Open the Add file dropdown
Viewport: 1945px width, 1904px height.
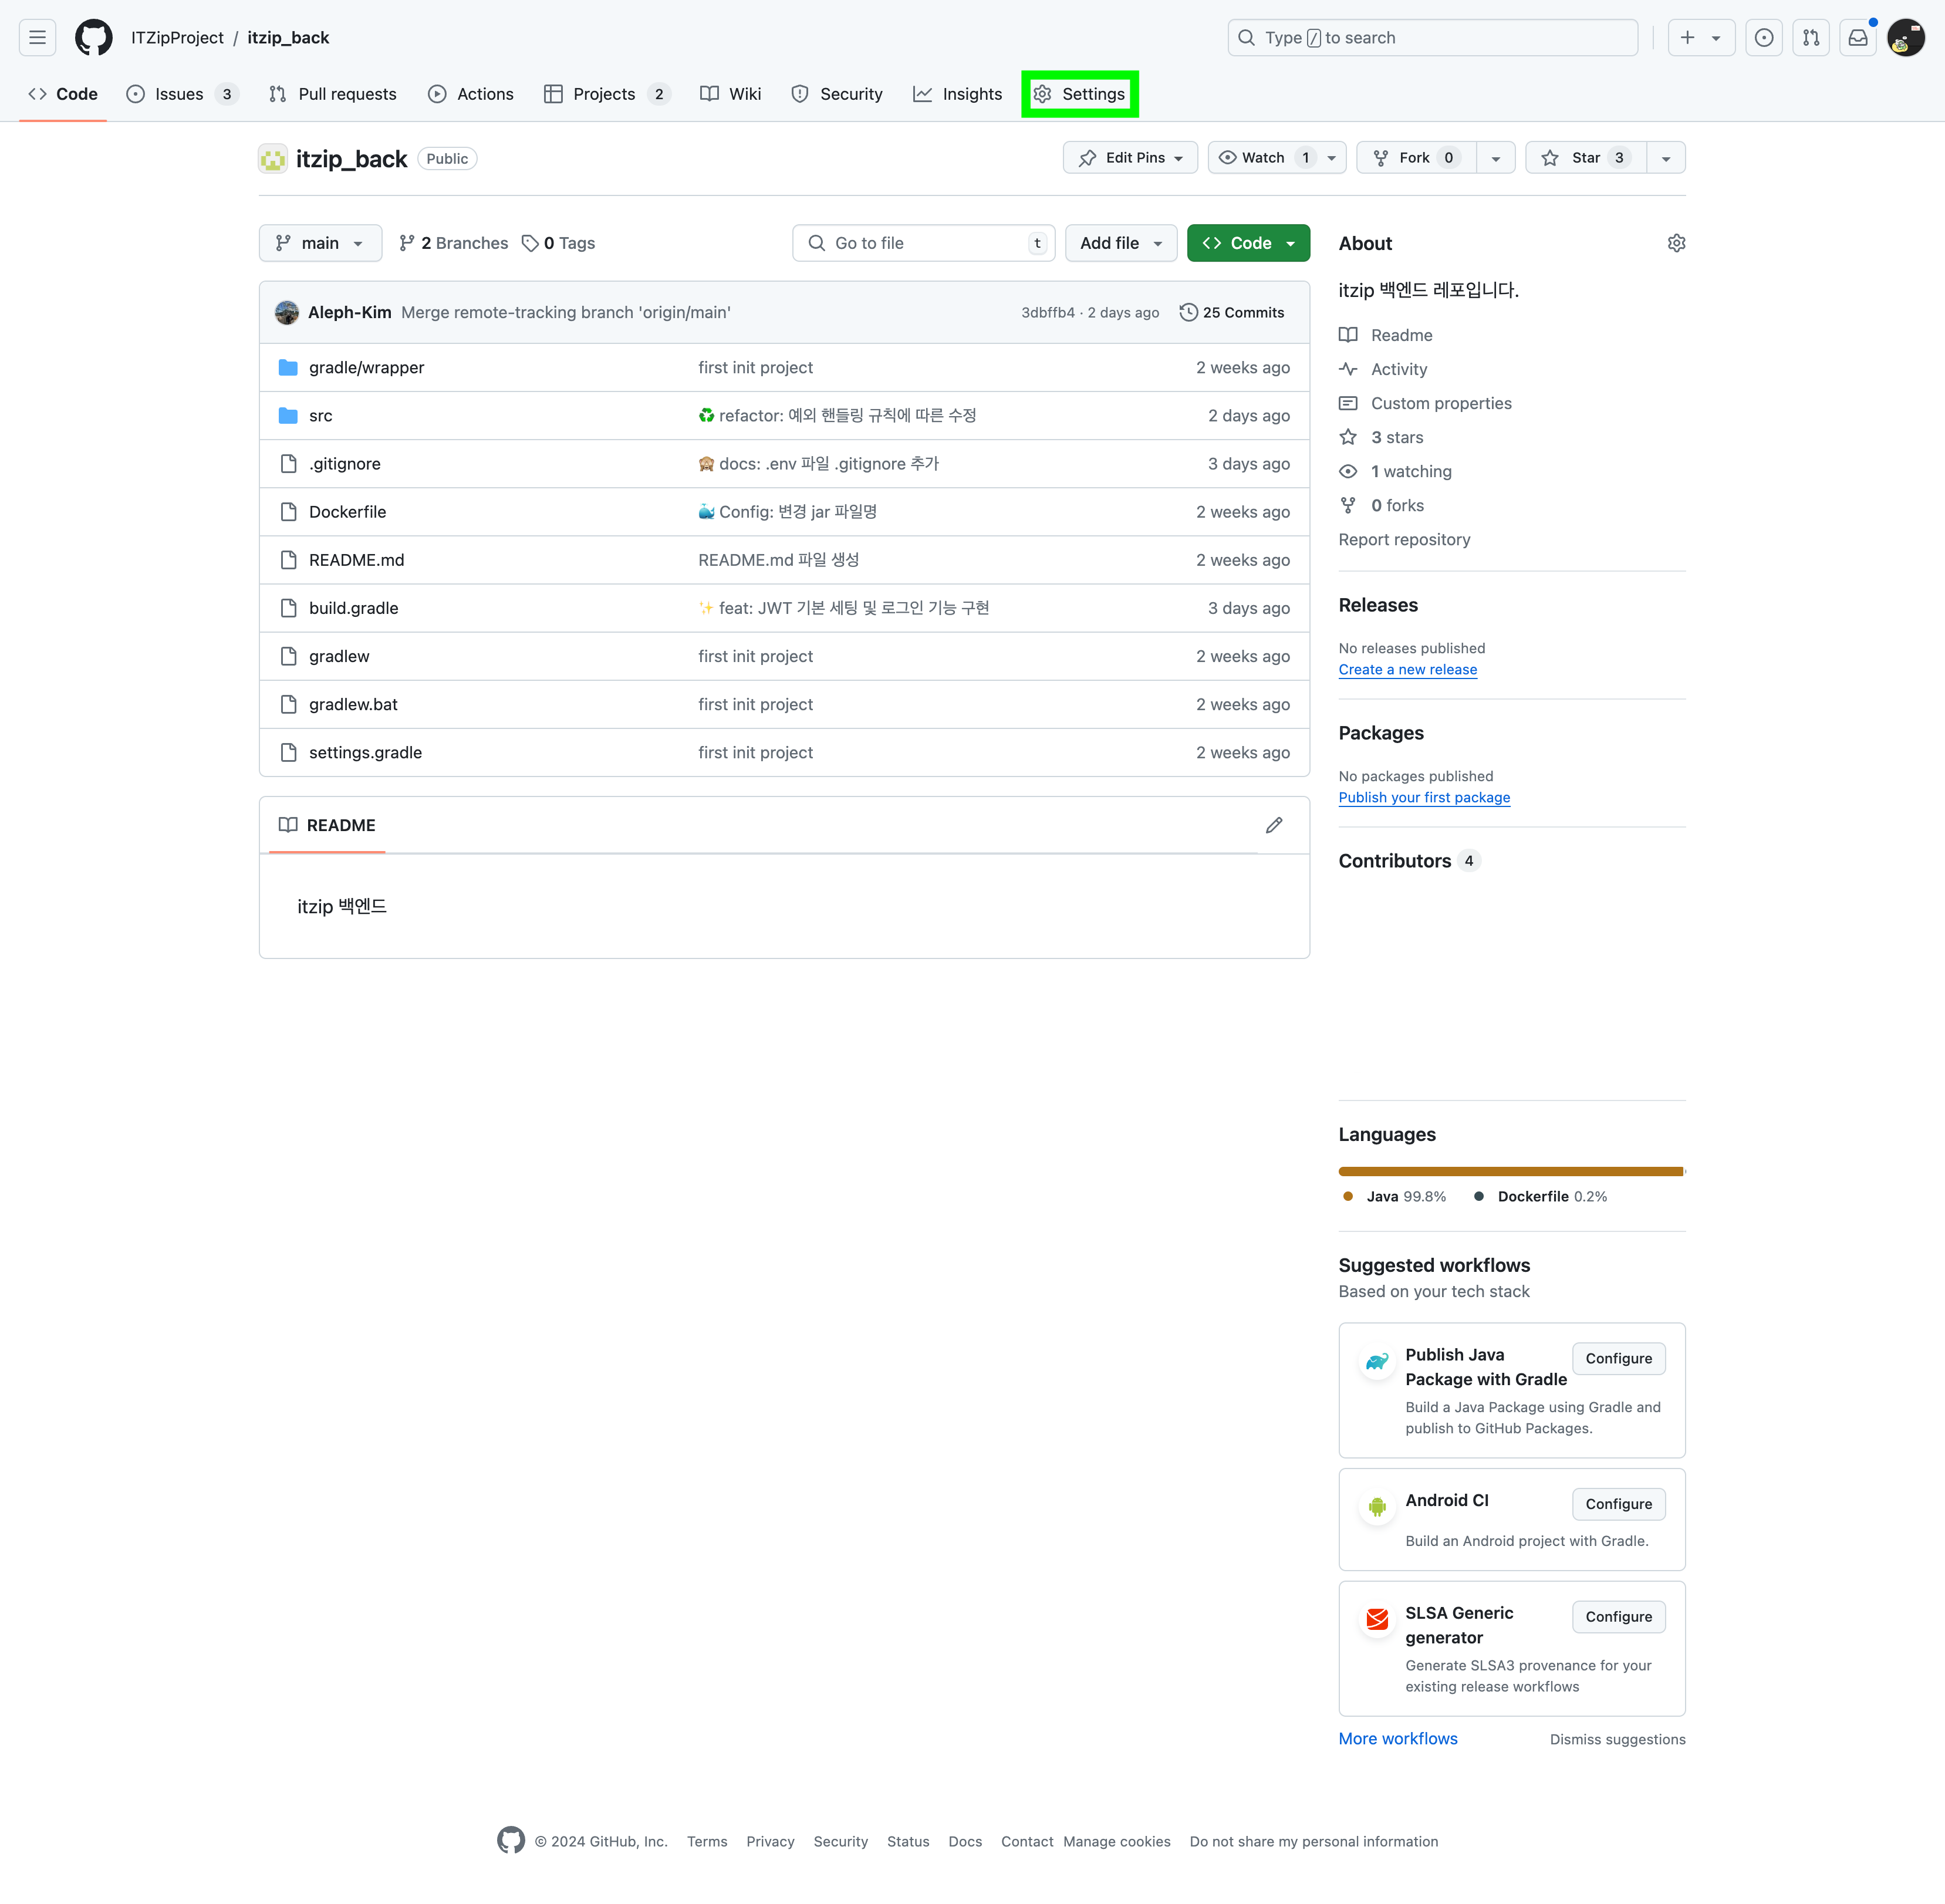(x=1120, y=243)
